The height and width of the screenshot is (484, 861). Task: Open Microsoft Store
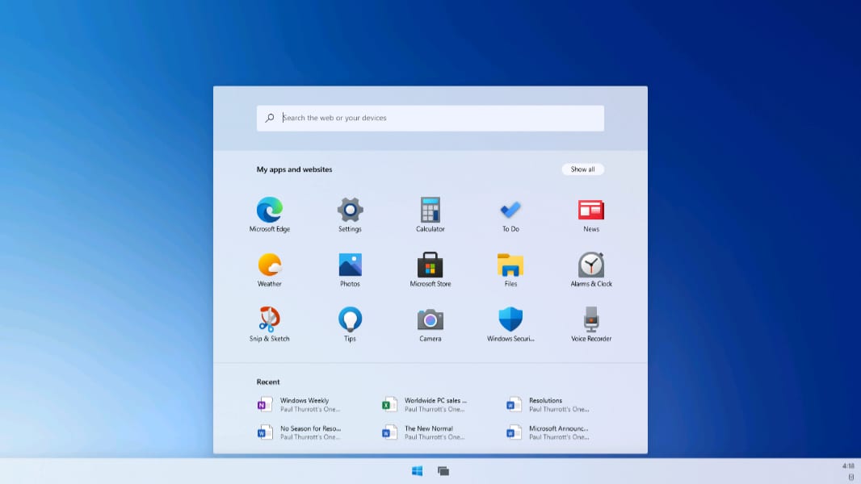pyautogui.click(x=430, y=265)
